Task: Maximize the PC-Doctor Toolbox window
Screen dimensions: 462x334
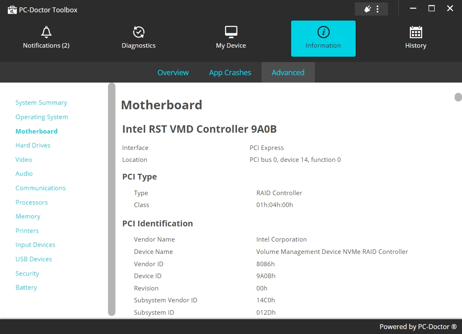Action: pyautogui.click(x=431, y=9)
